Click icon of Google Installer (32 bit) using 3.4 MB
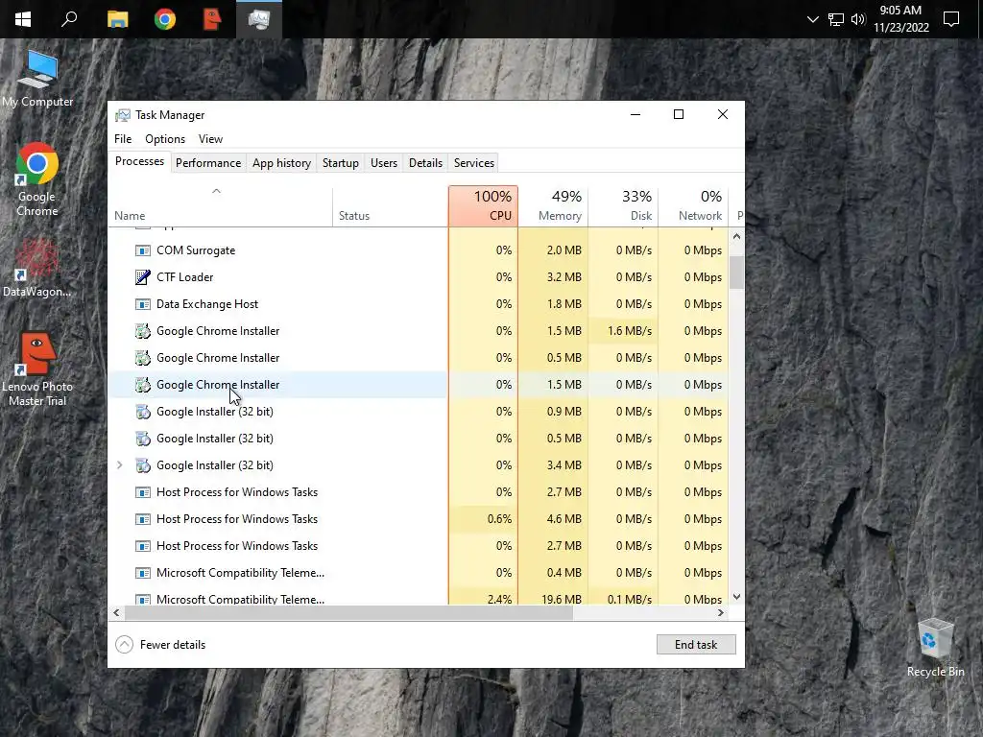 coord(143,465)
